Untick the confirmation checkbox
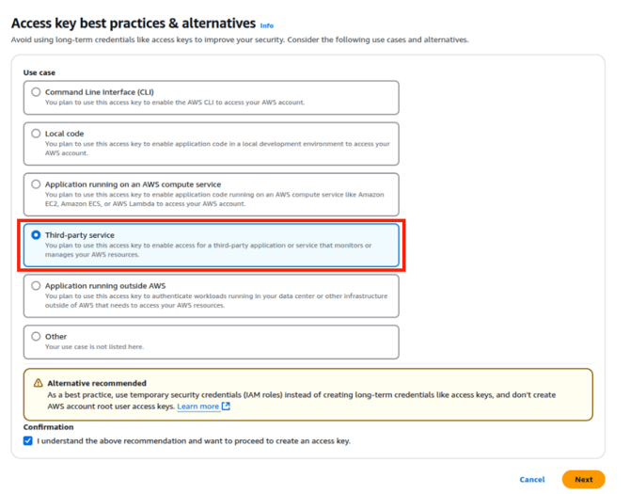 coord(28,440)
